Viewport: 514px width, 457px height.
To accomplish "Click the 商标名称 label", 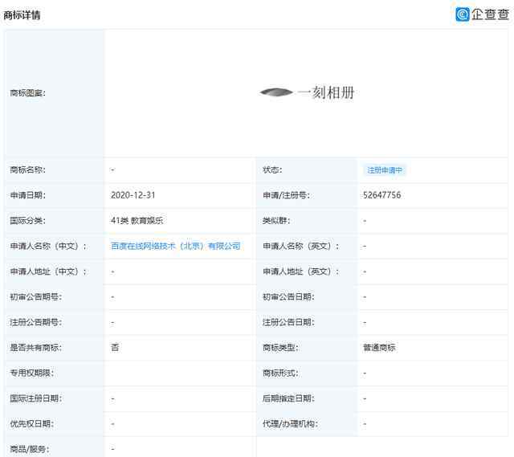I will coord(28,169).
